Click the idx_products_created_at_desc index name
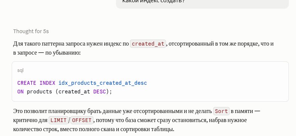296x136 pixels. (x=103, y=83)
